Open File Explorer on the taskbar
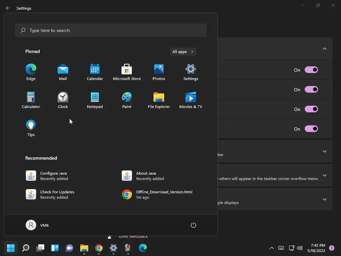 point(84,248)
